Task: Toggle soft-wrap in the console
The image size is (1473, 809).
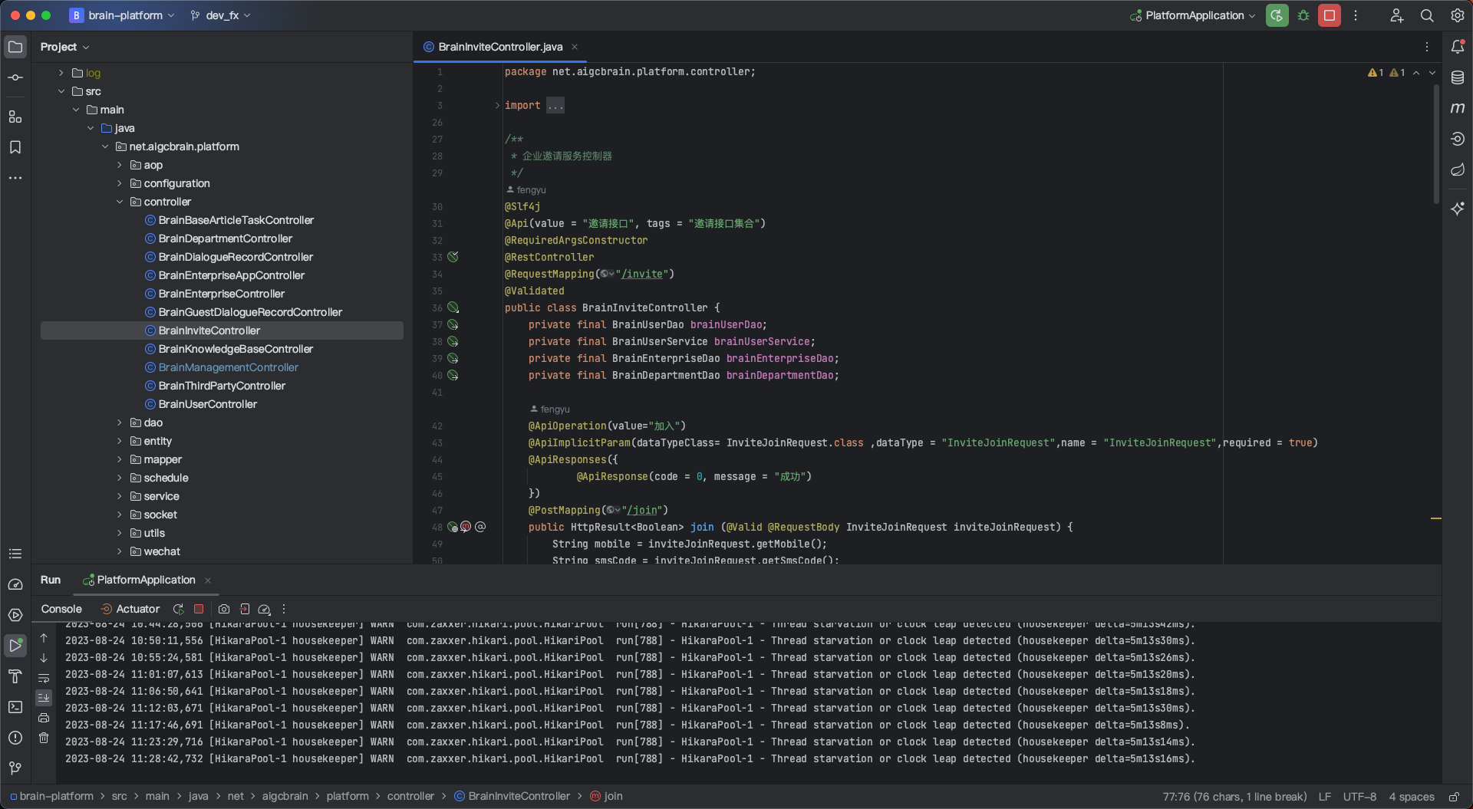Action: tap(44, 678)
